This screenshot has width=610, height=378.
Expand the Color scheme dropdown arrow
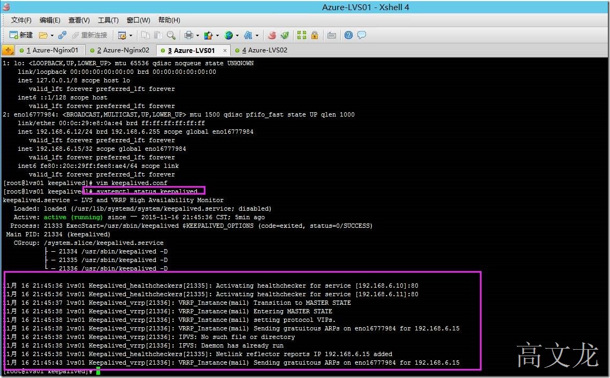pyautogui.click(x=217, y=35)
